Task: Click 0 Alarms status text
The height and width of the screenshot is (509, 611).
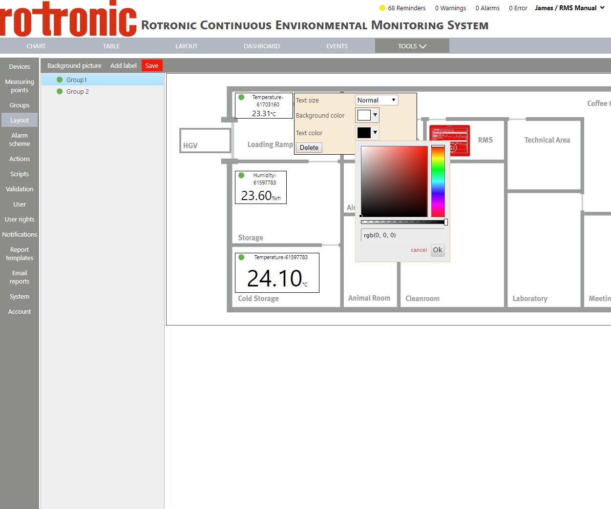Action: (487, 8)
